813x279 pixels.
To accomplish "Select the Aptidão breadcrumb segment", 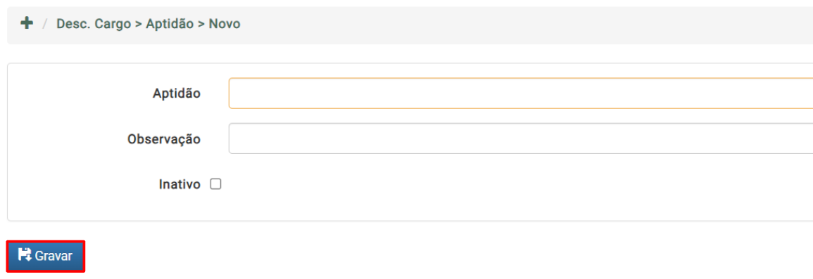I will pos(170,24).
